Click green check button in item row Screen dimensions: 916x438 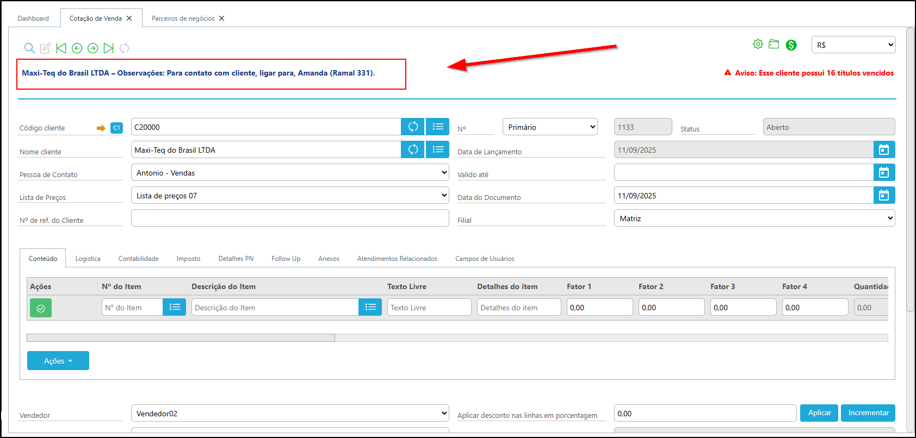click(x=41, y=308)
